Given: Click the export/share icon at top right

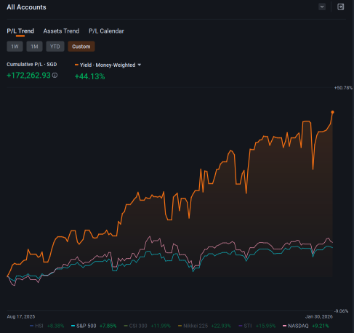Looking at the screenshot, I should click(340, 7).
